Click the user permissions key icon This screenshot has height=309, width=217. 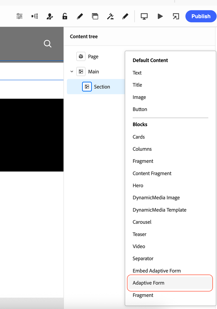[x=50, y=16]
